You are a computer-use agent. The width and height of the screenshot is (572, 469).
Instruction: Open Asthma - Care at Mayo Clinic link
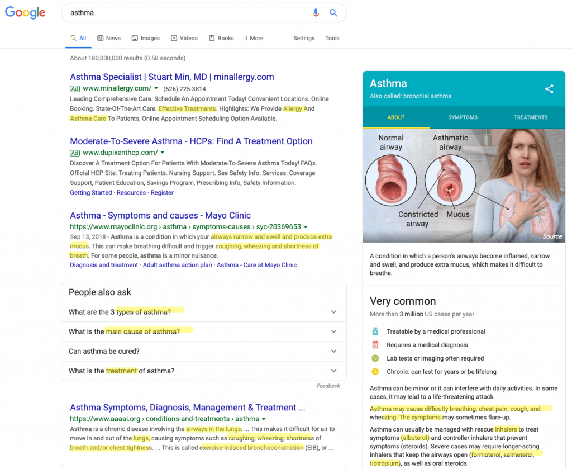[x=257, y=265]
